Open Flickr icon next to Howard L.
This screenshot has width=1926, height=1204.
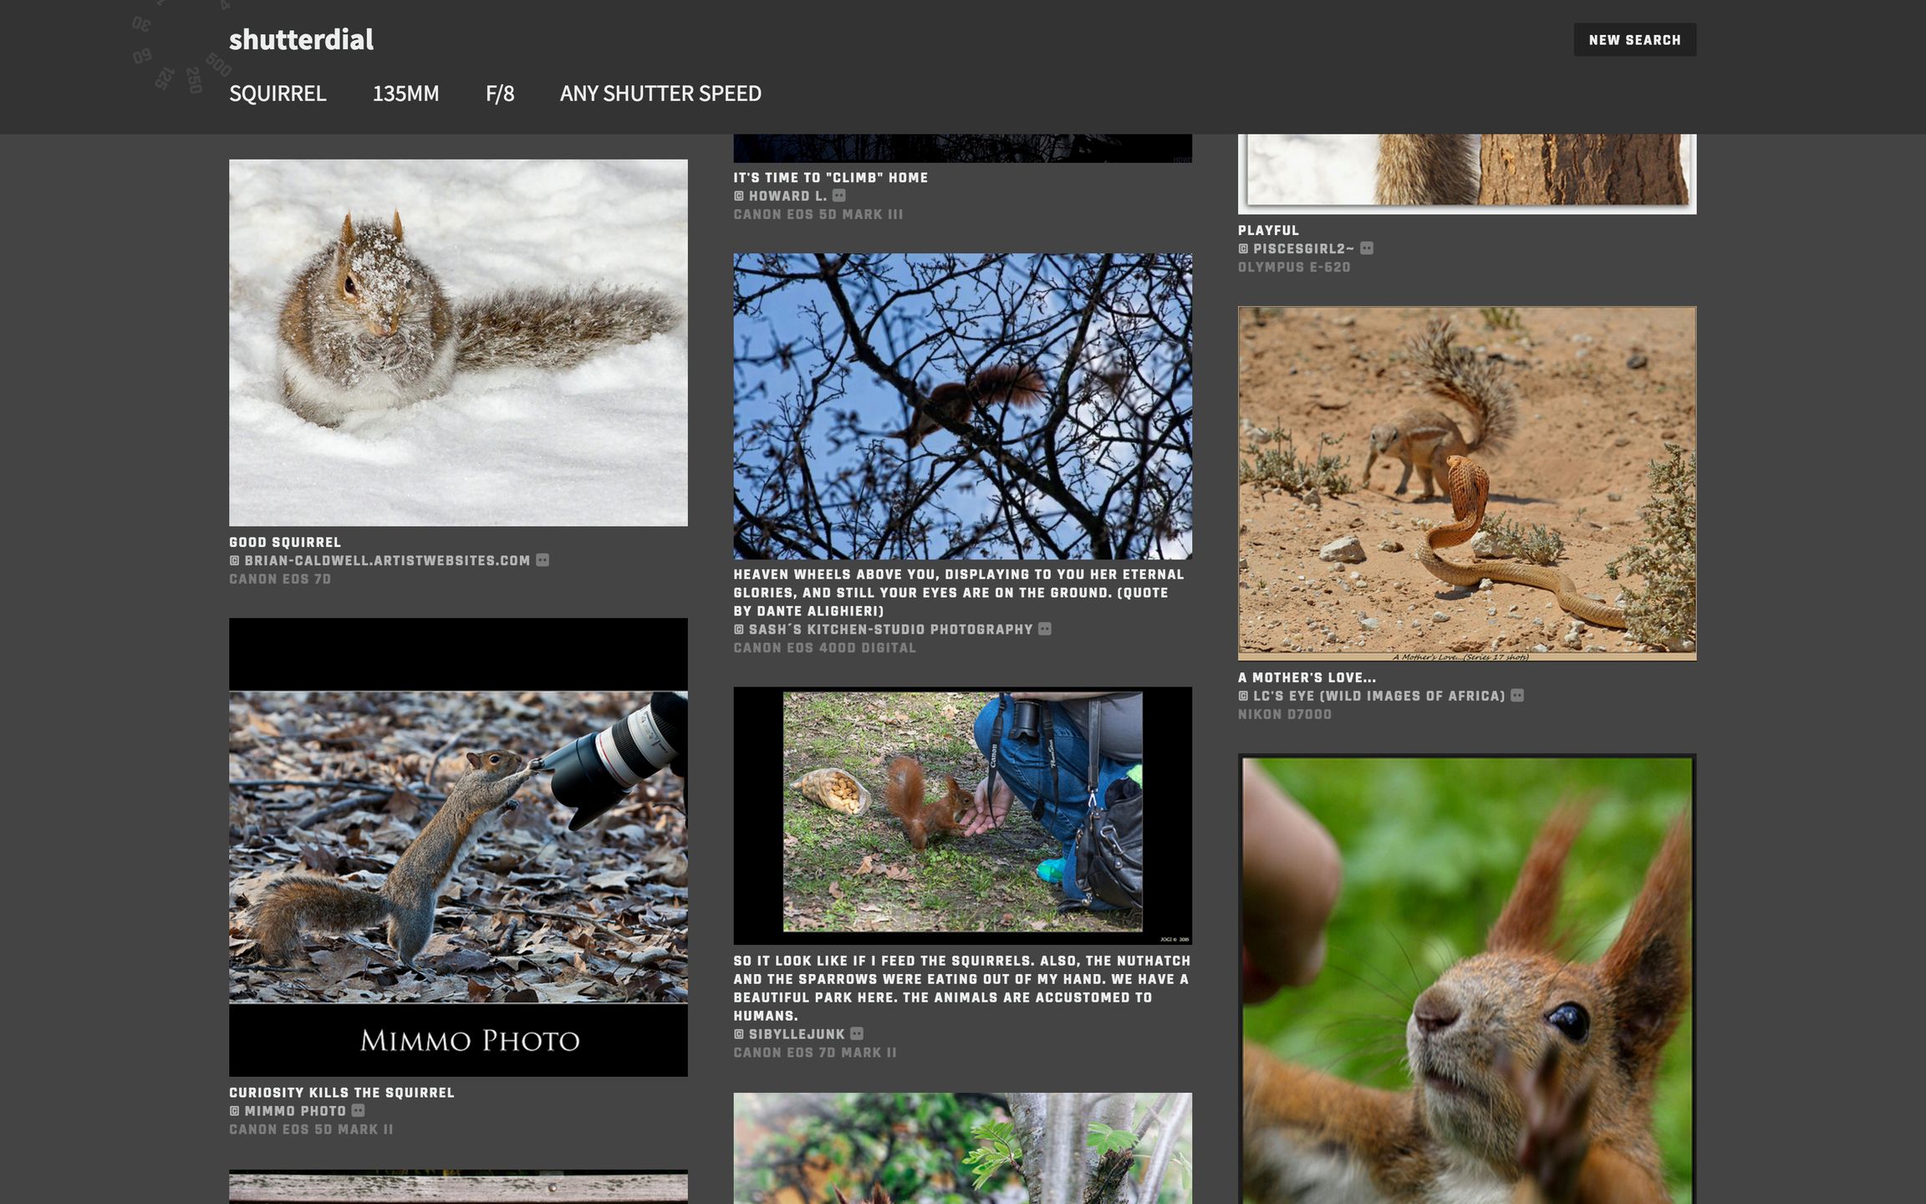[838, 196]
